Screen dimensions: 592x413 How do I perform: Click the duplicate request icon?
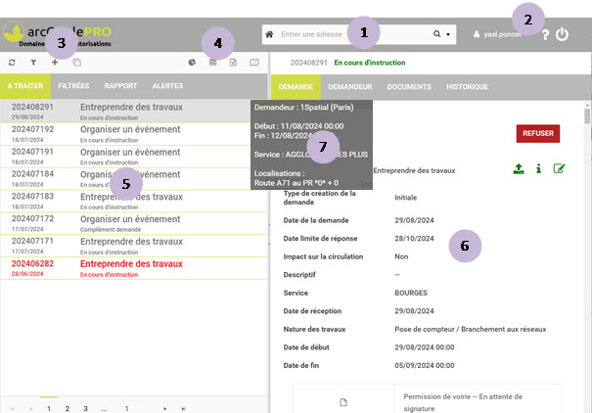click(x=77, y=62)
